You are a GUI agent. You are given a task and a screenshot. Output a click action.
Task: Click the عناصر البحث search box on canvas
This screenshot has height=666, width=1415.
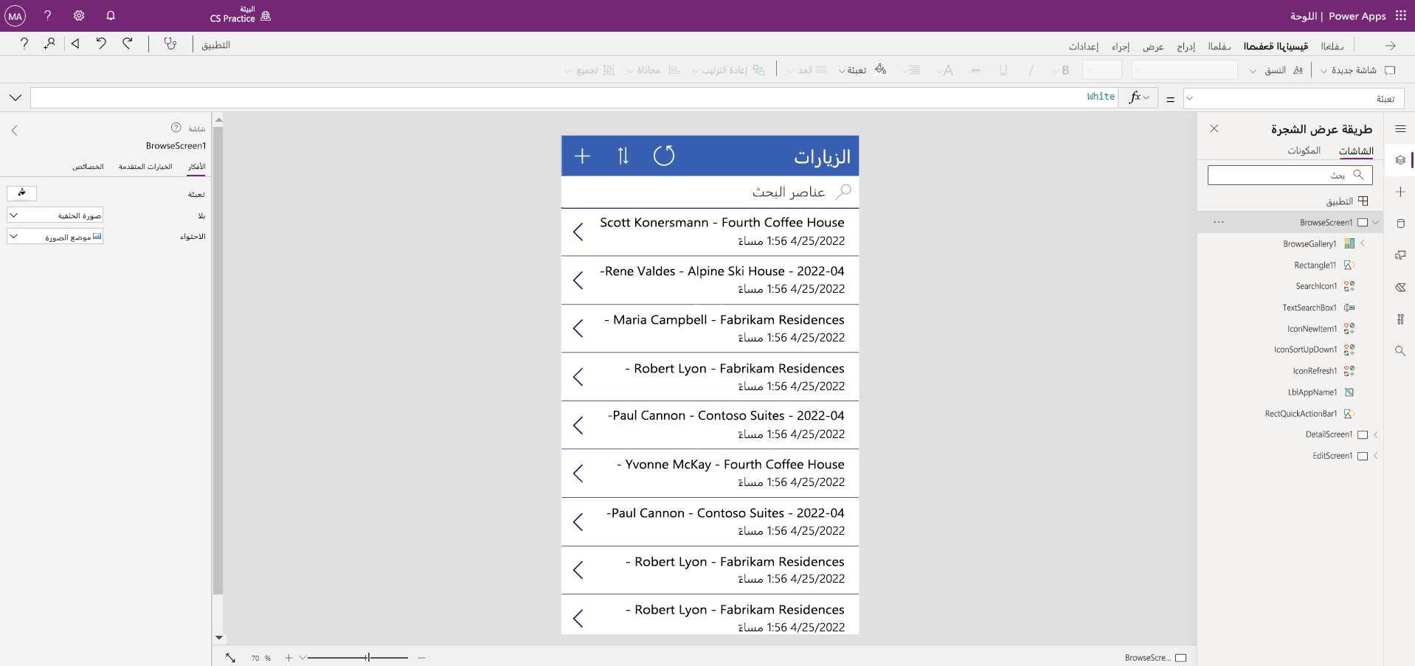click(710, 192)
